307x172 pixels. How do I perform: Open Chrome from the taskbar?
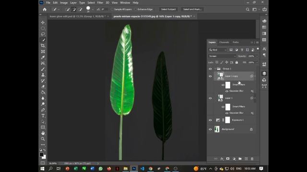[x=150, y=169]
